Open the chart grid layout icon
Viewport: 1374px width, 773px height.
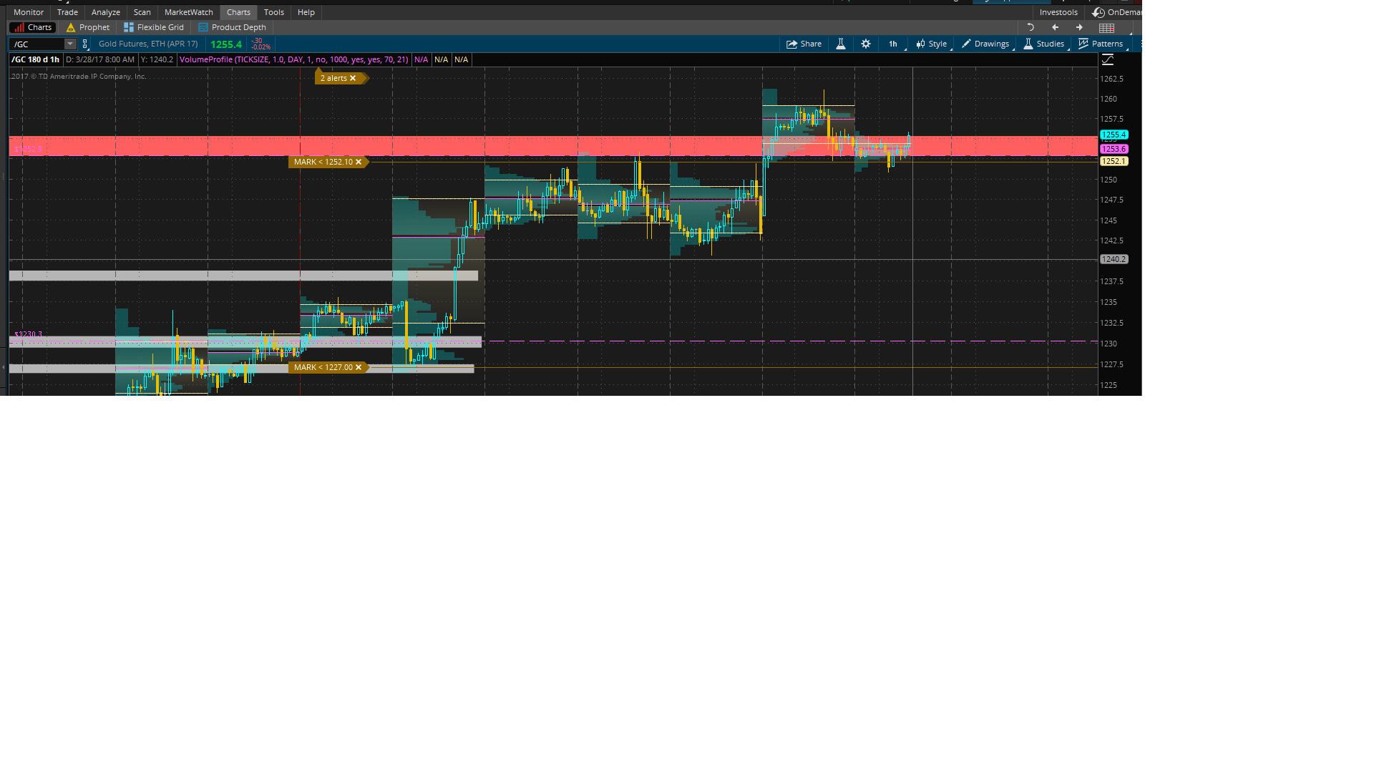1107,28
